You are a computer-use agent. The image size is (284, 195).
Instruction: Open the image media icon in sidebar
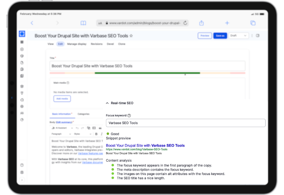click(x=22, y=76)
